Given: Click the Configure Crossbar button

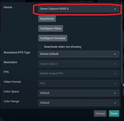Looking at the screenshot, I should click(x=53, y=38).
